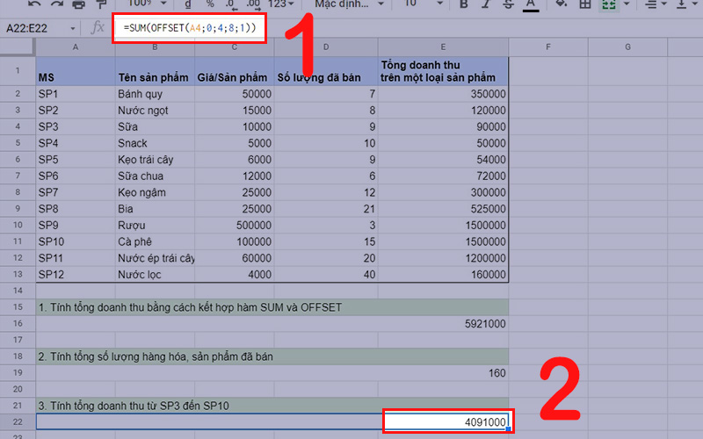This screenshot has height=439, width=703.
Task: Expand the merge type dropdown arrow
Action: pos(627,4)
